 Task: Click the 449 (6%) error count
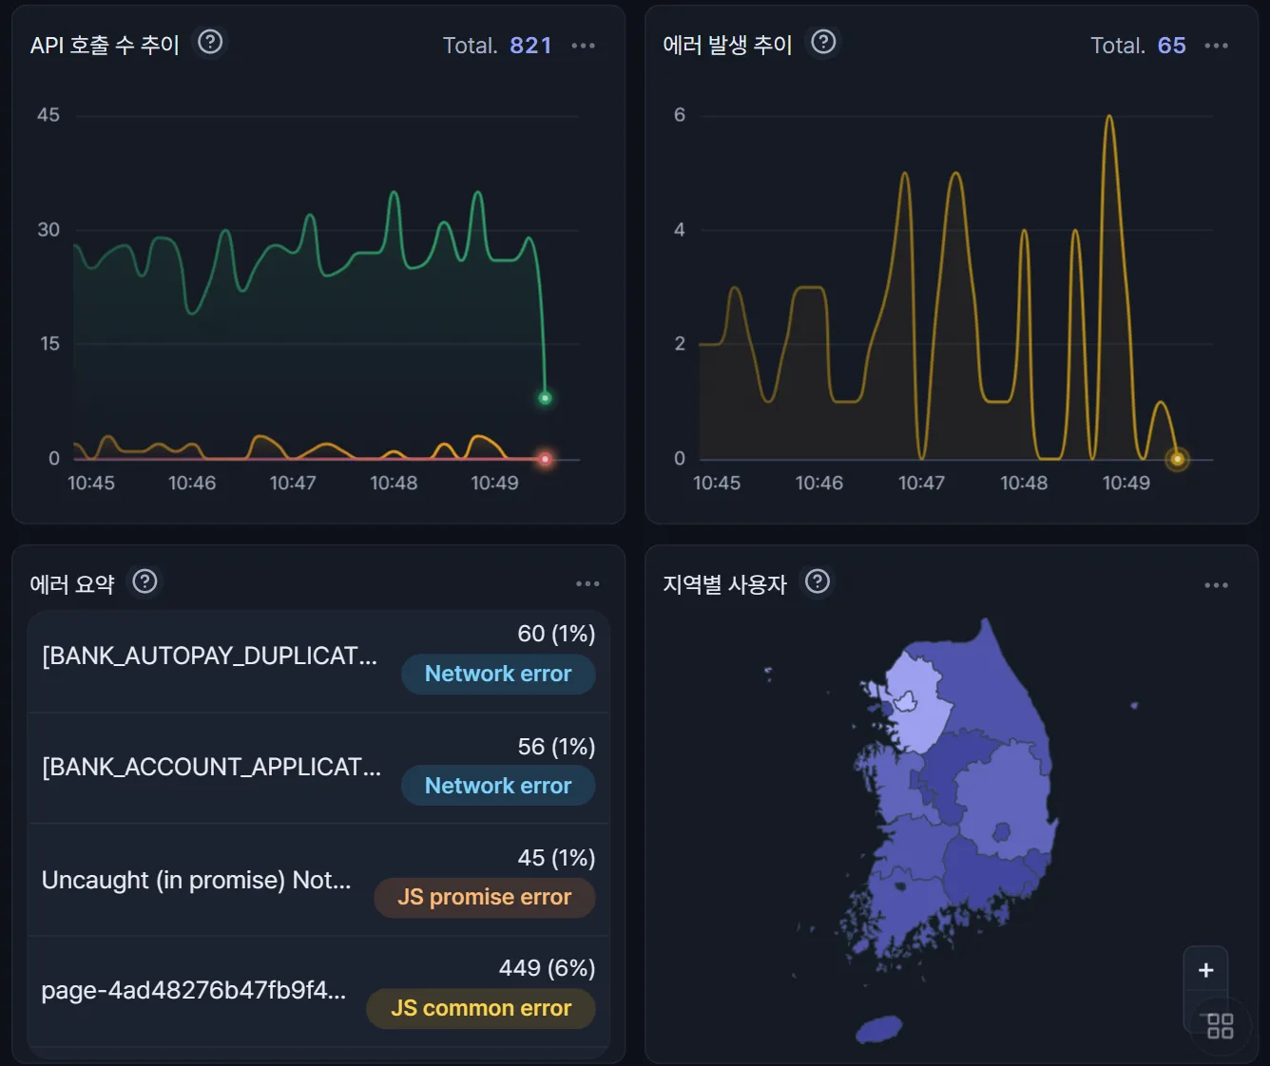point(547,968)
